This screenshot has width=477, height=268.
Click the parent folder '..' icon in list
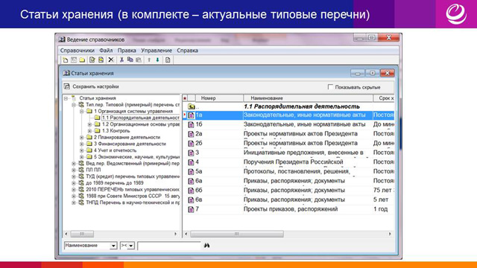(x=191, y=106)
